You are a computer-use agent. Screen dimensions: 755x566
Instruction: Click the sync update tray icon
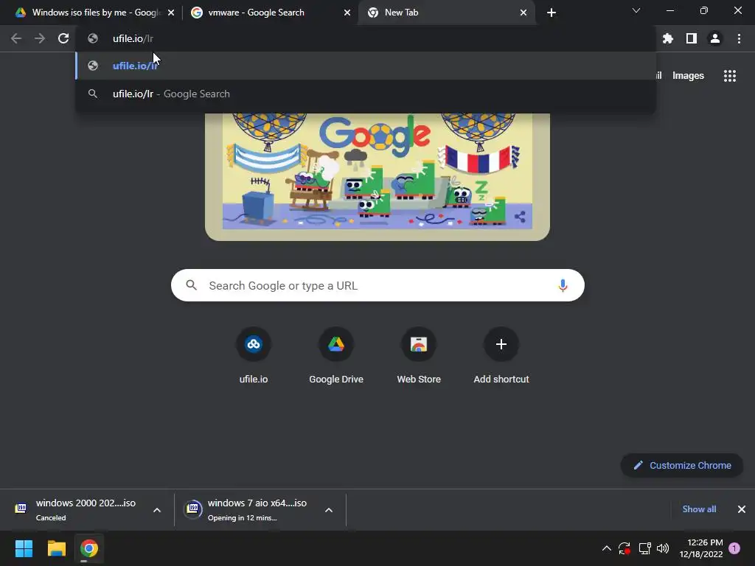coord(624,548)
